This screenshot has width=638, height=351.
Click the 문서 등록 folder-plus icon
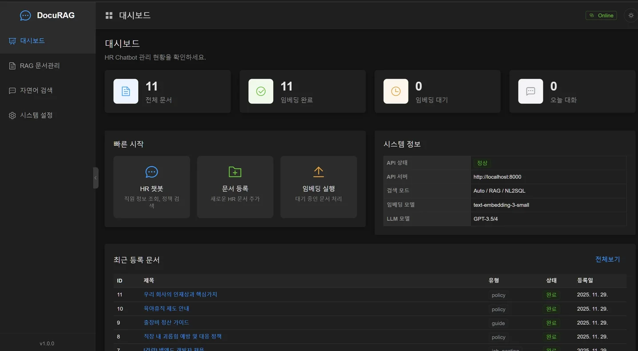(235, 172)
